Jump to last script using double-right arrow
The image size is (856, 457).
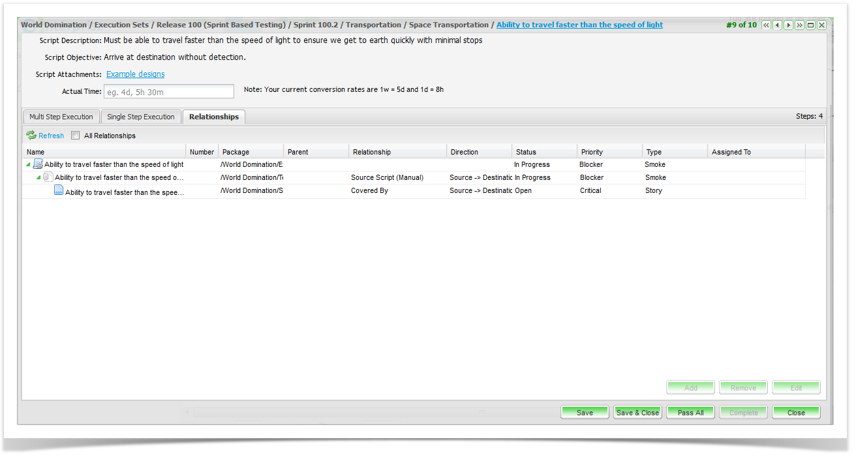(799, 25)
